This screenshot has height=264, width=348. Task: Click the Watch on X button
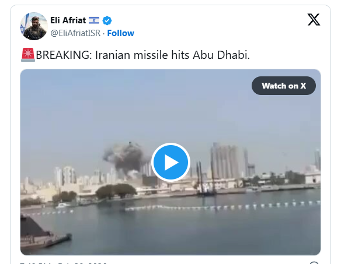[284, 86]
